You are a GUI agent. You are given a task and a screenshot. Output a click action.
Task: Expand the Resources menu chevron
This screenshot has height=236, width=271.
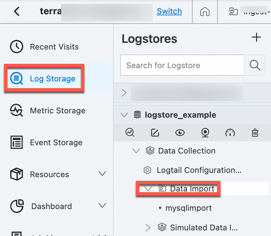tap(102, 174)
